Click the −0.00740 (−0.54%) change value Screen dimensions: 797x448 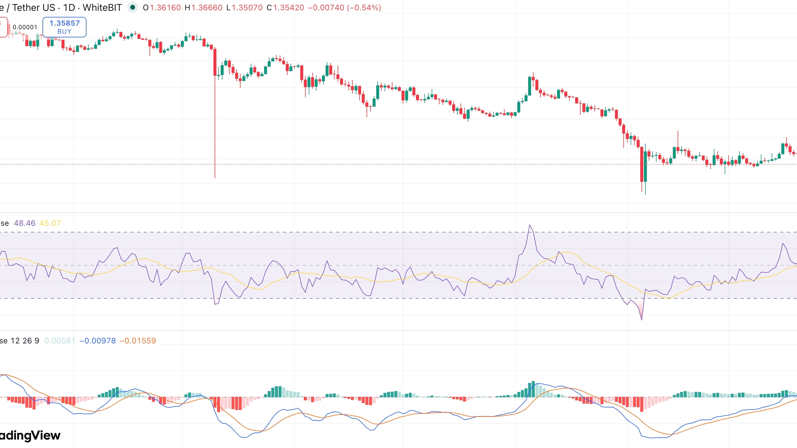344,8
